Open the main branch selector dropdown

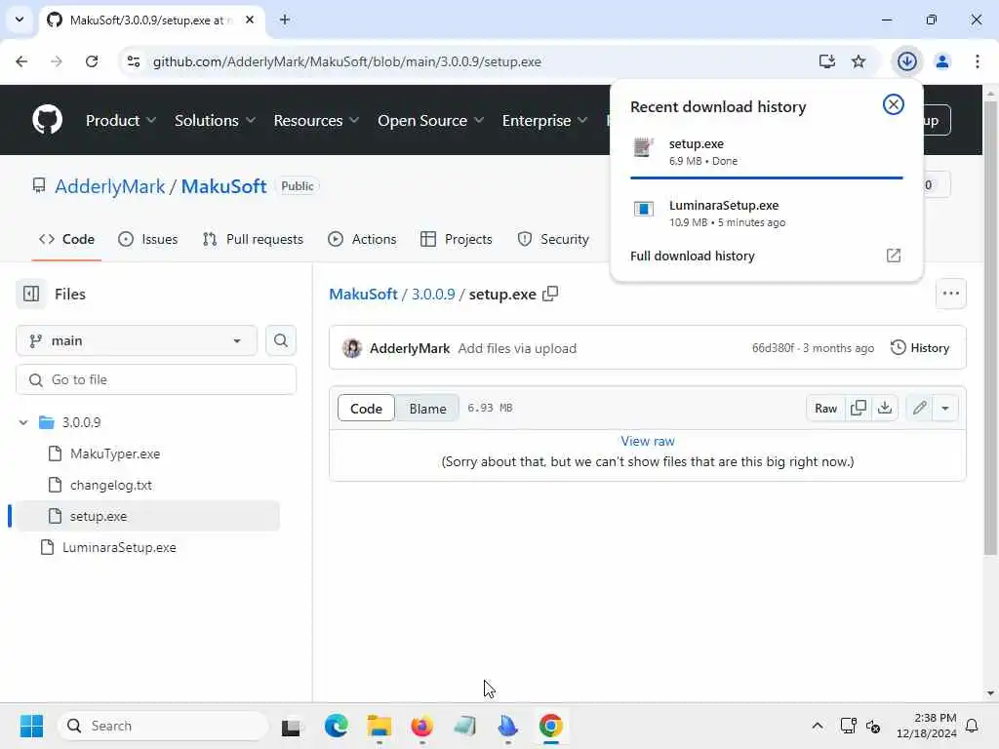click(137, 340)
